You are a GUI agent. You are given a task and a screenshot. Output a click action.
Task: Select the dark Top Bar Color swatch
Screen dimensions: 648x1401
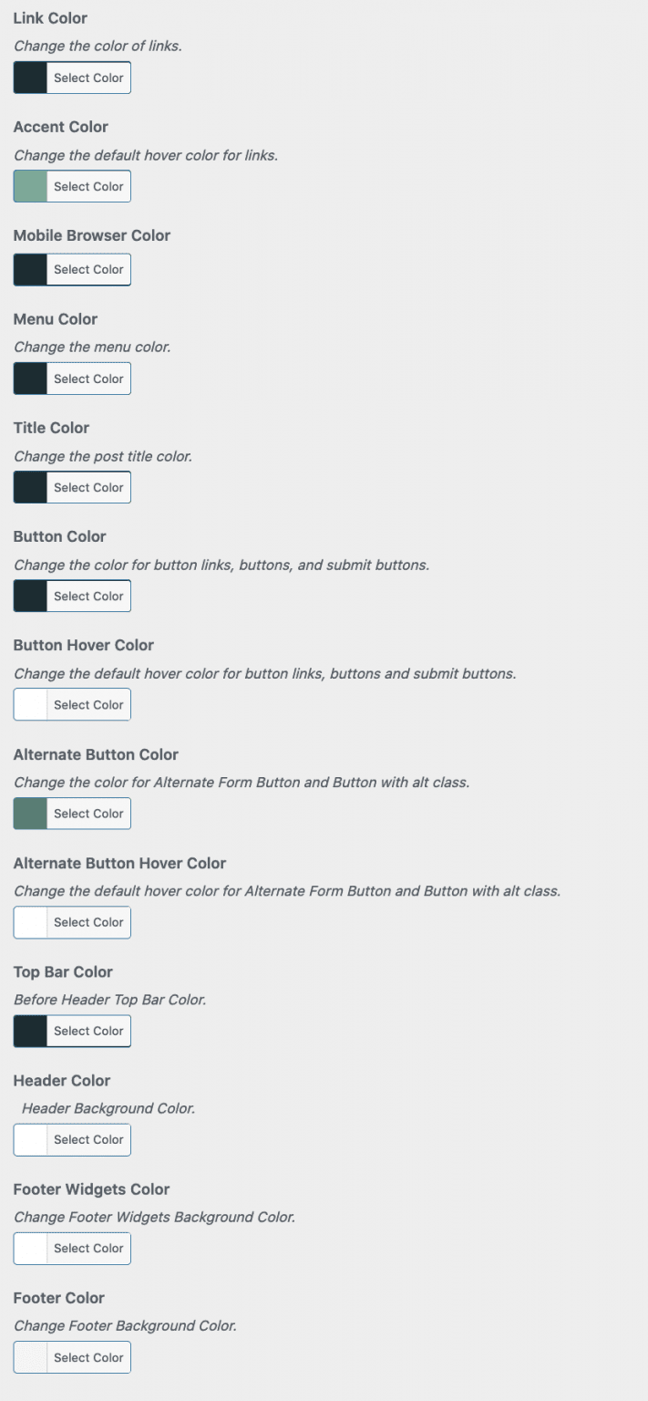[28, 1030]
